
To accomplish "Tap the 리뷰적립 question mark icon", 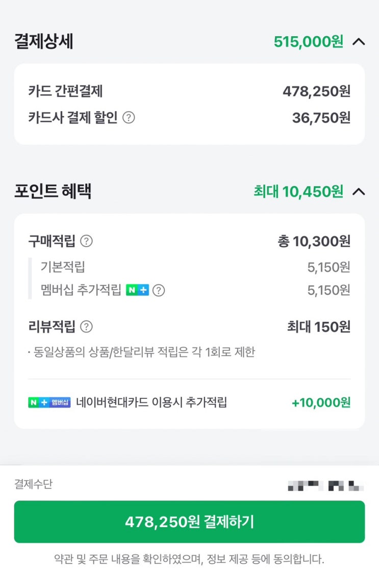I will 87,327.
